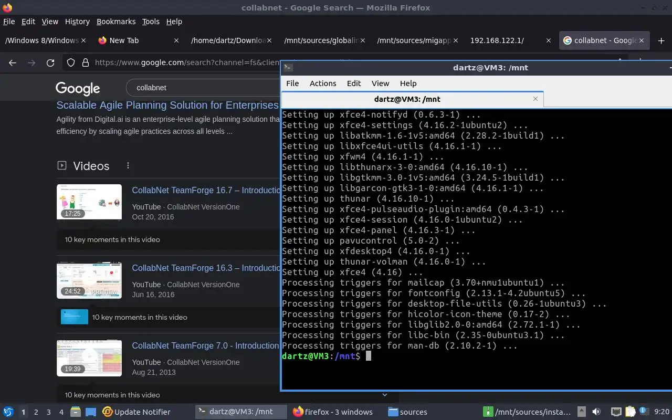
Task: Switch to workspace 3
Action: pyautogui.click(x=48, y=412)
